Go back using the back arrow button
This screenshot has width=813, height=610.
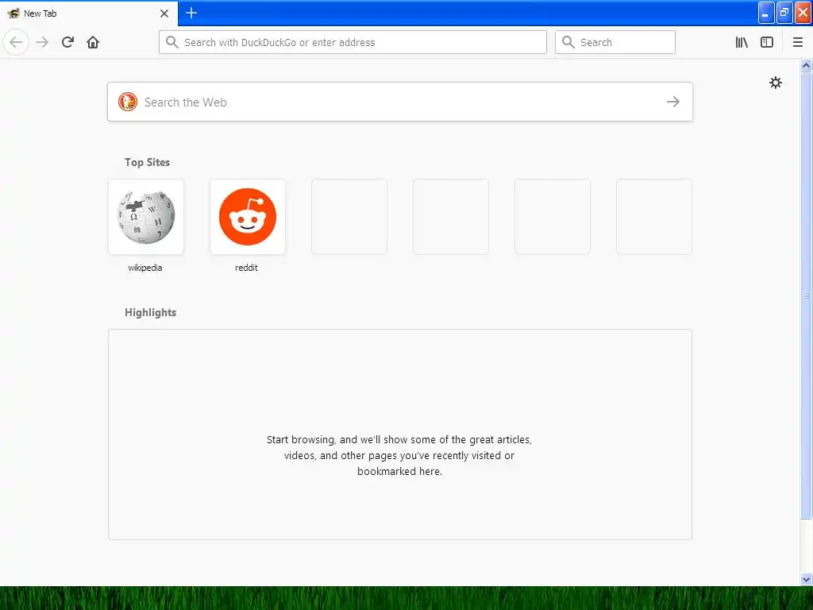[x=16, y=42]
